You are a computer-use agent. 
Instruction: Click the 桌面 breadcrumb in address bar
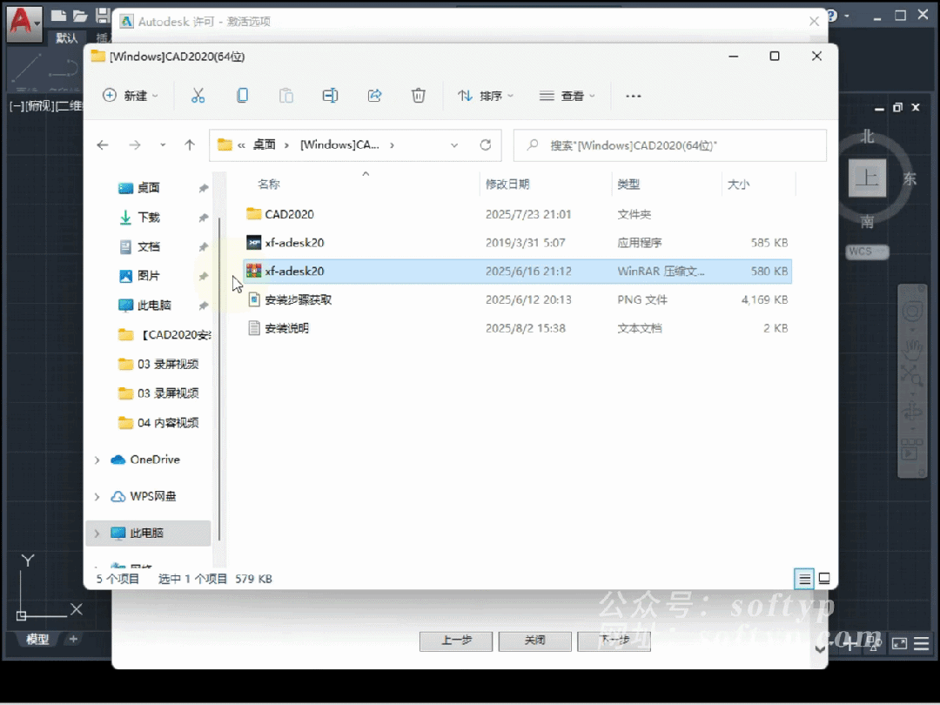click(x=265, y=145)
